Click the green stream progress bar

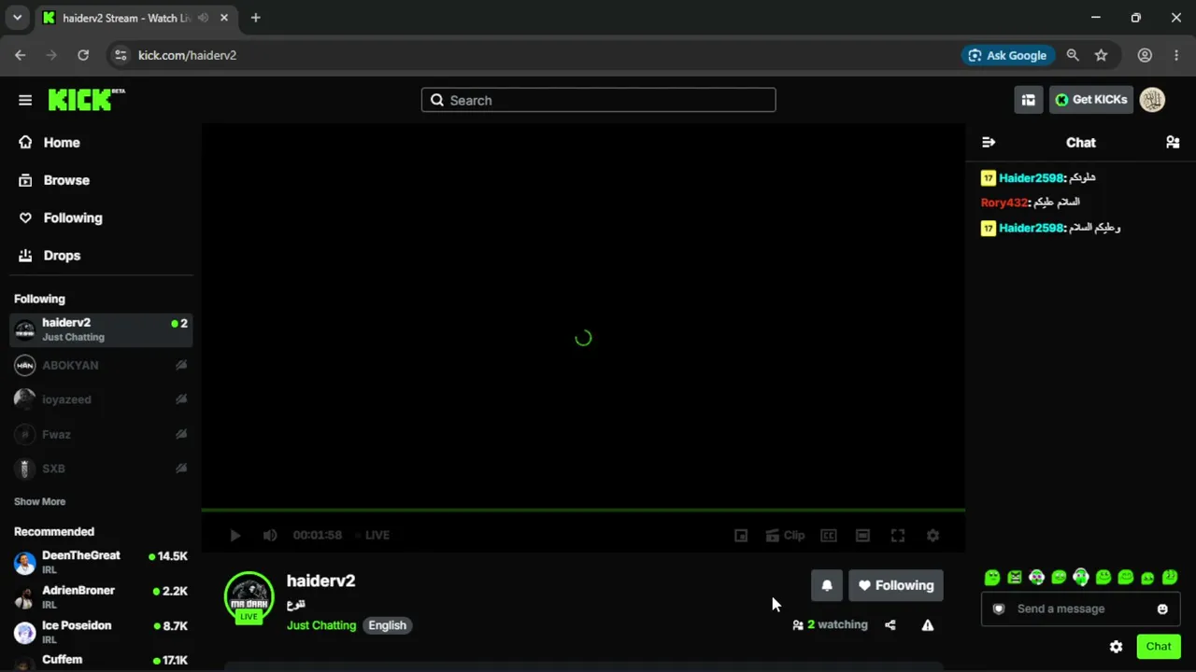coord(583,510)
